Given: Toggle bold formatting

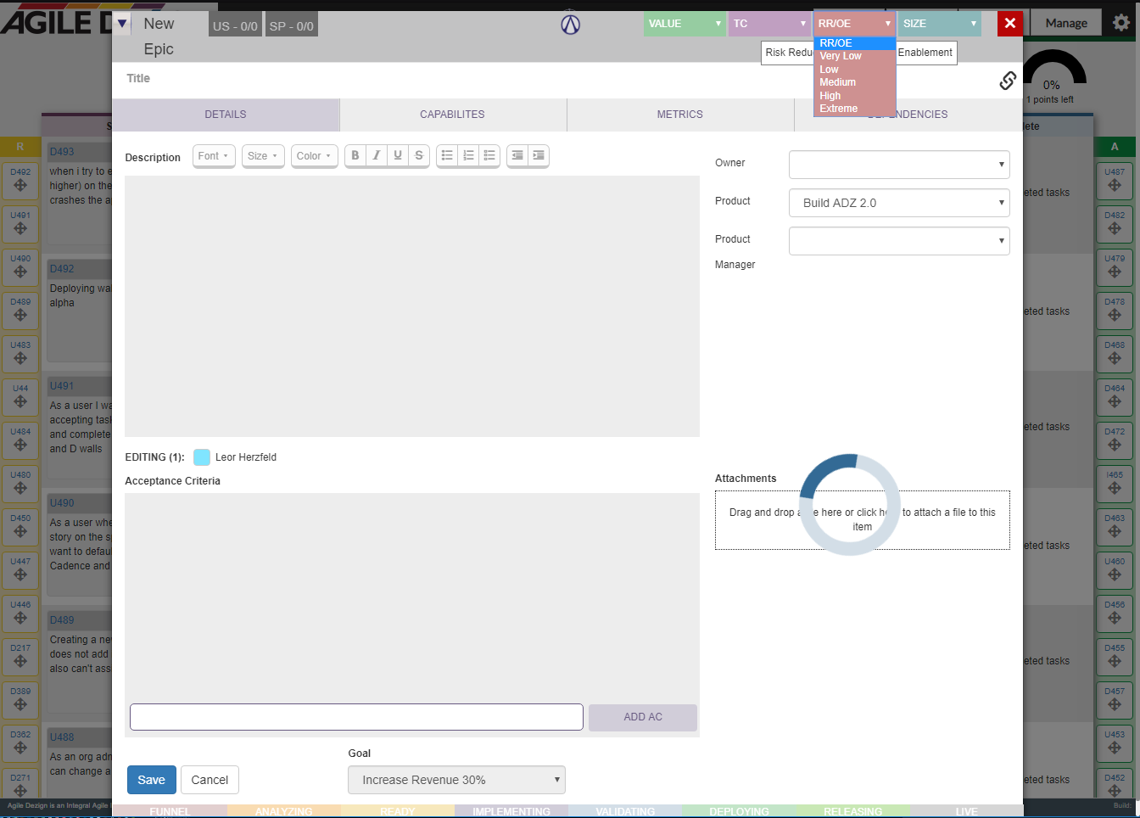Looking at the screenshot, I should point(355,155).
